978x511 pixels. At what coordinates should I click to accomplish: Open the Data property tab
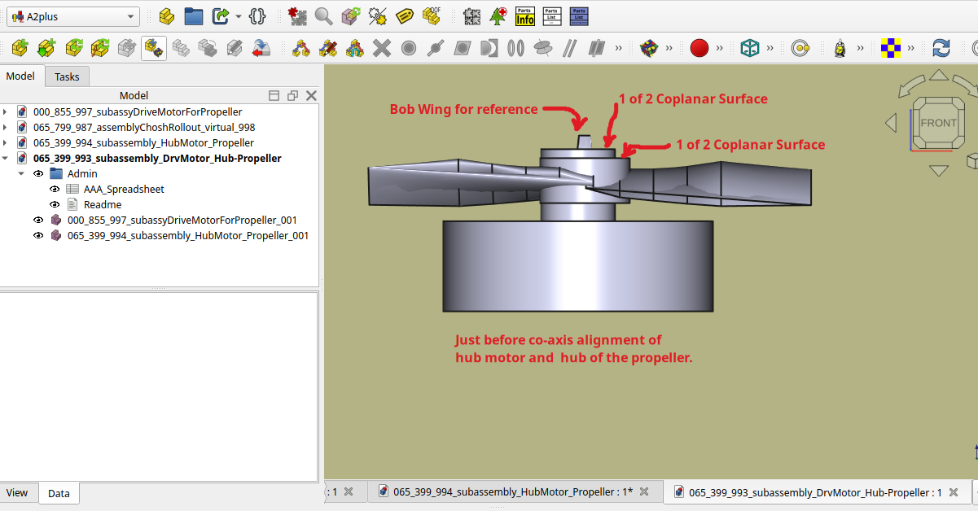(x=59, y=493)
